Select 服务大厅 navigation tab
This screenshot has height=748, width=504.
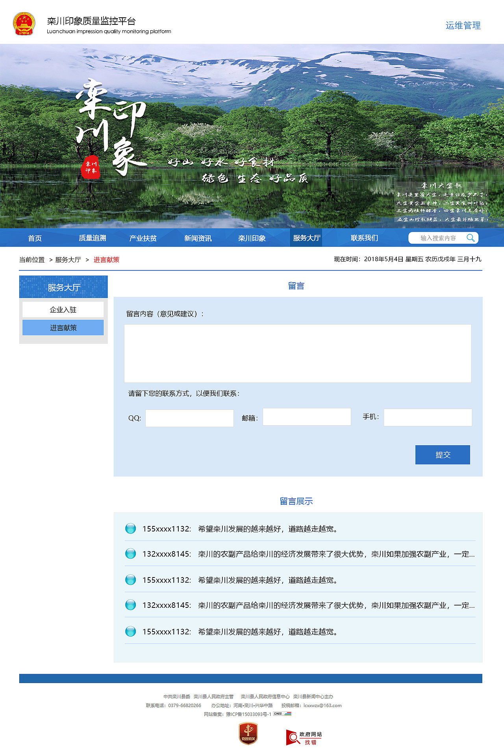[x=306, y=238]
